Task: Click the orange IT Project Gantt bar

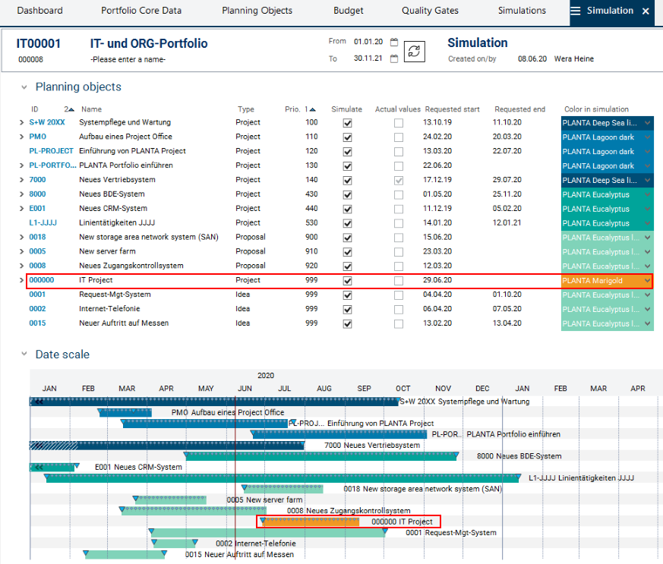Action: 311,521
